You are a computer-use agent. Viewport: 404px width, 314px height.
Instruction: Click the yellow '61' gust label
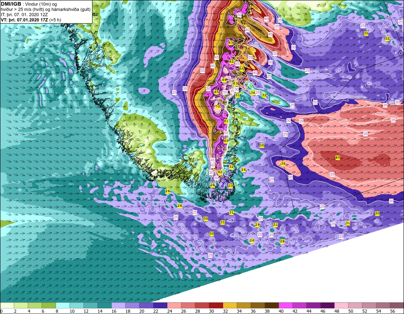[x=226, y=121]
